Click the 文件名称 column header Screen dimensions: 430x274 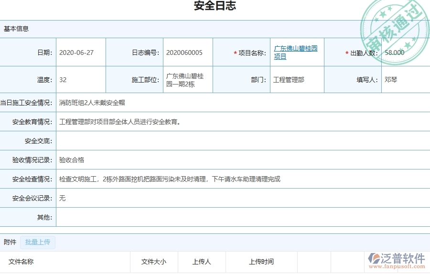[x=21, y=262]
